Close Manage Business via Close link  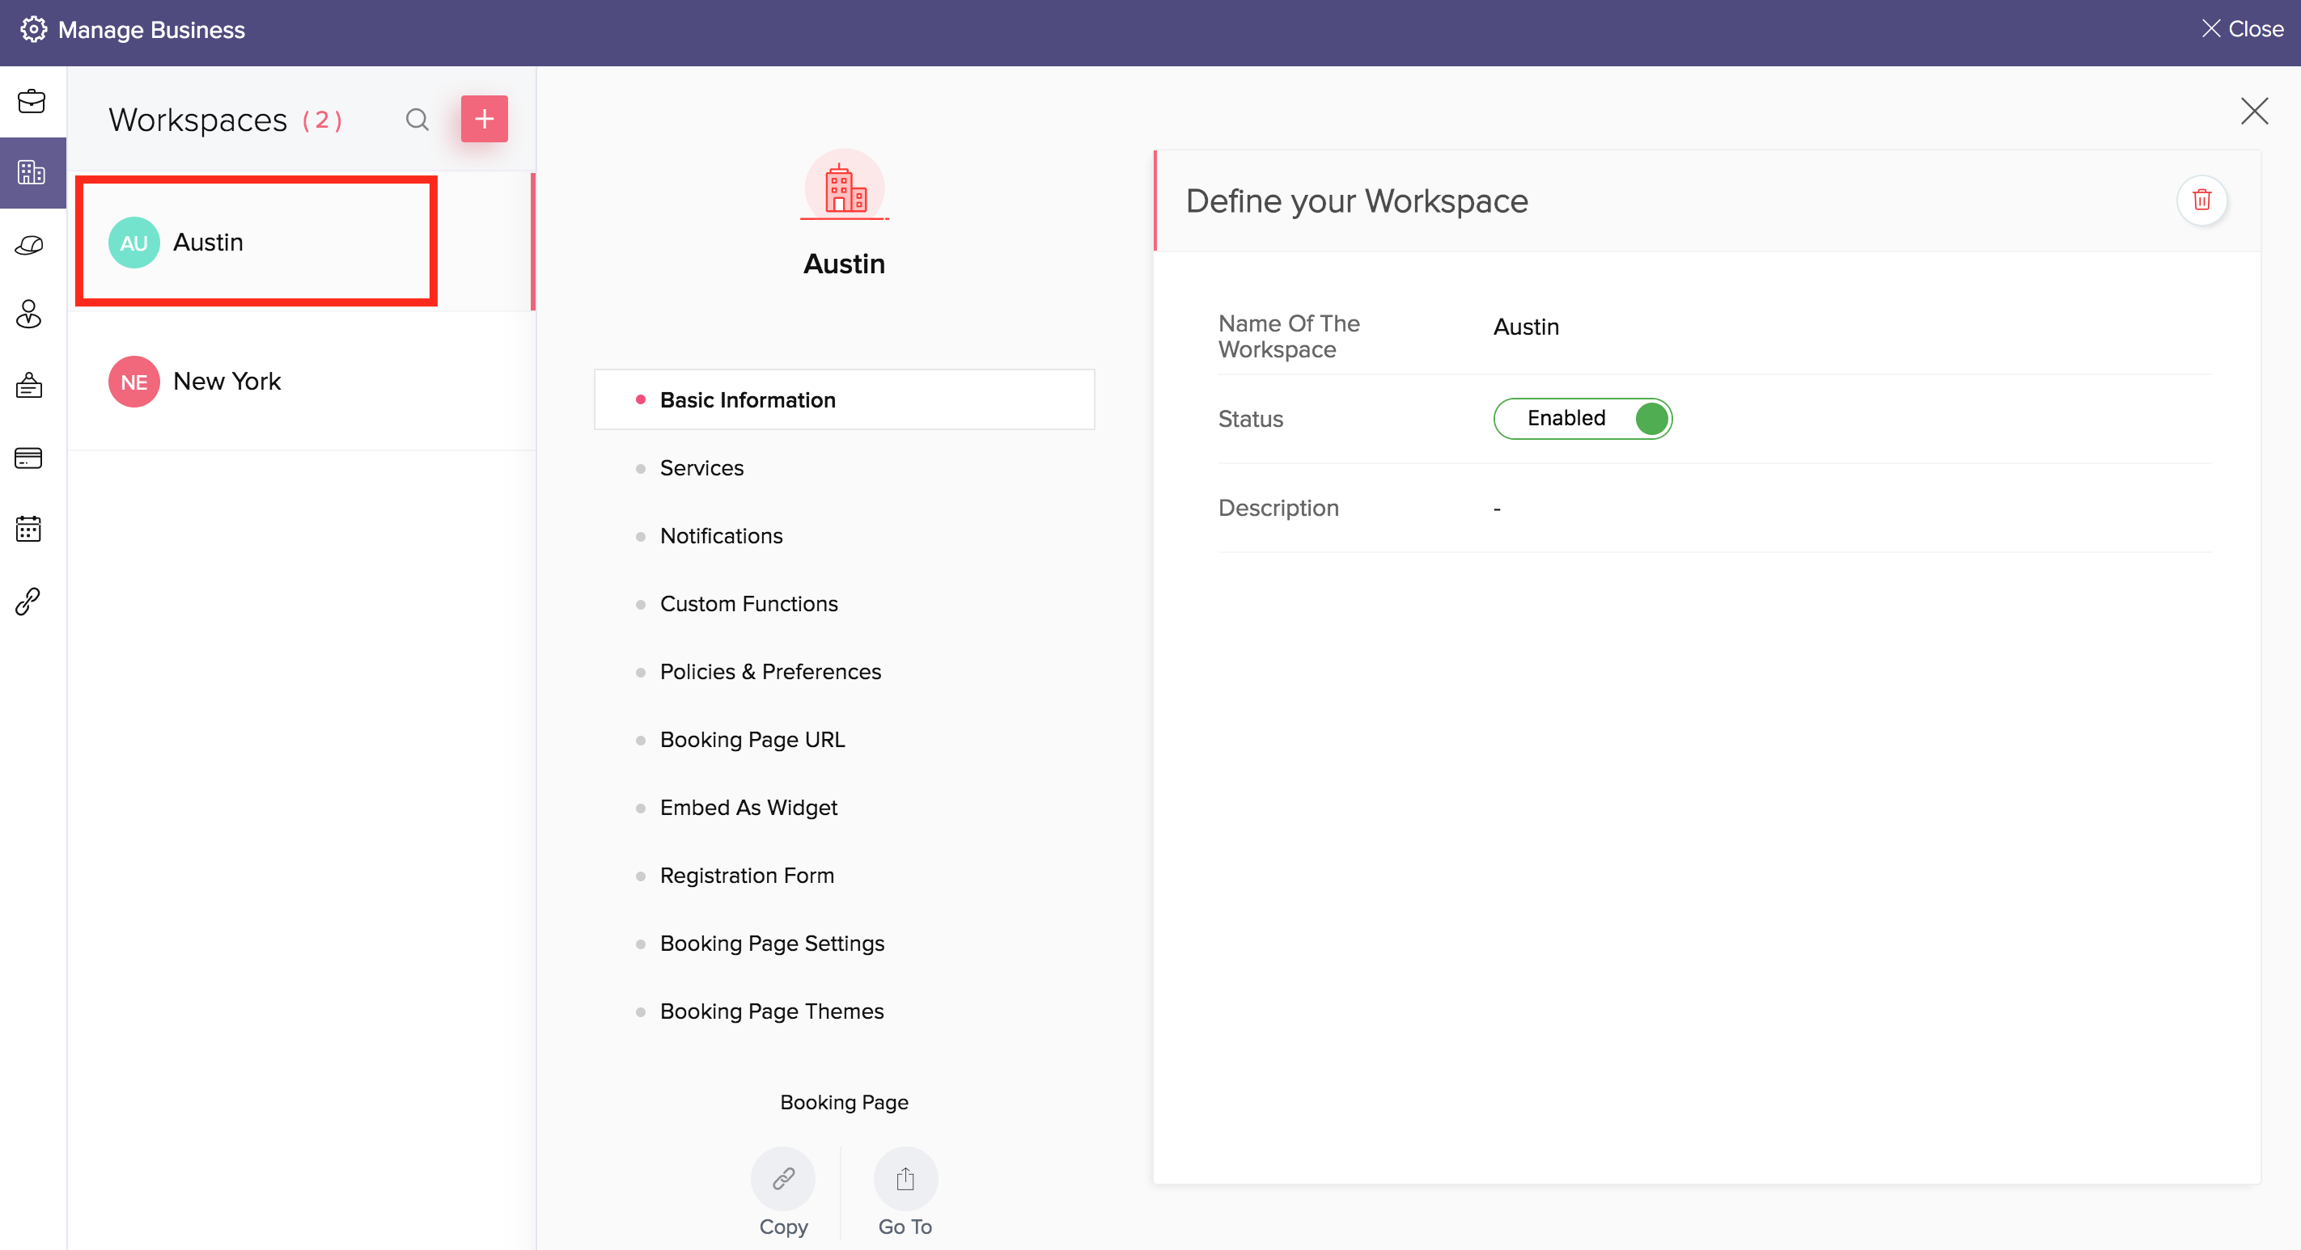pos(2242,29)
